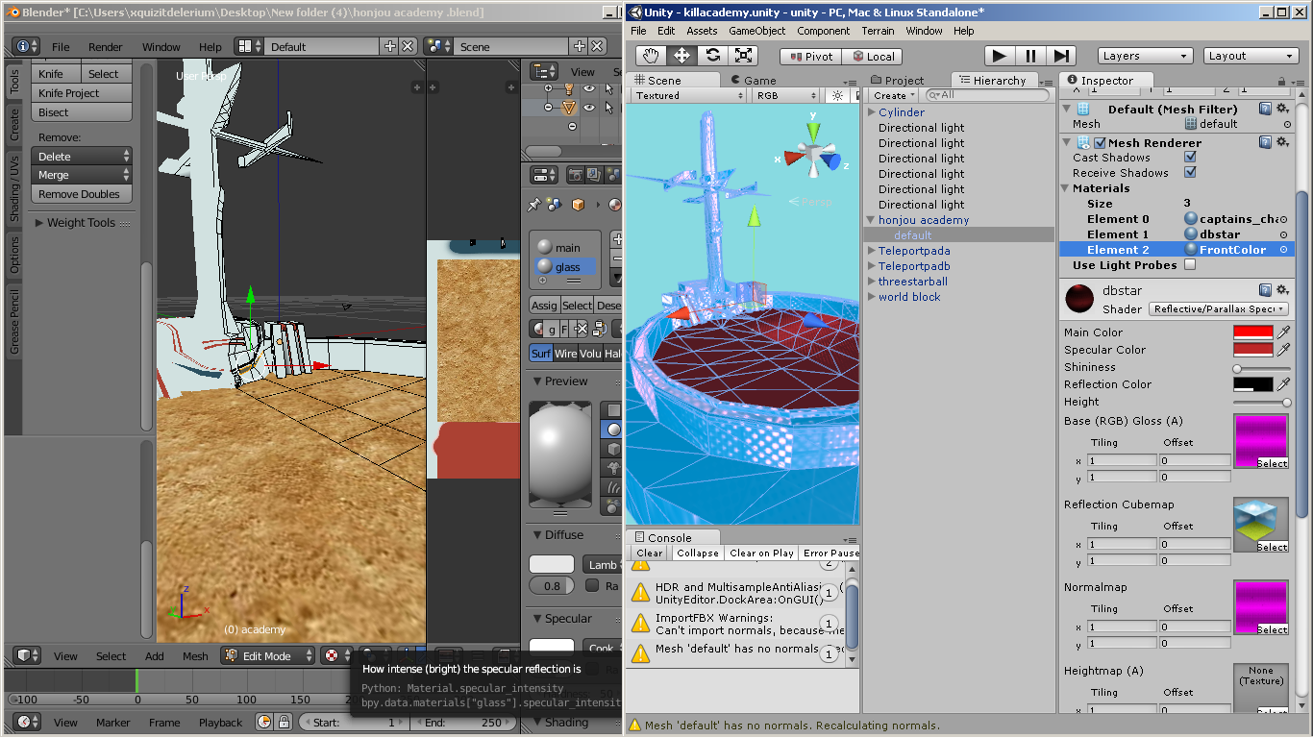Click the Bisect button
This screenshot has height=738, width=1313.
82,112
